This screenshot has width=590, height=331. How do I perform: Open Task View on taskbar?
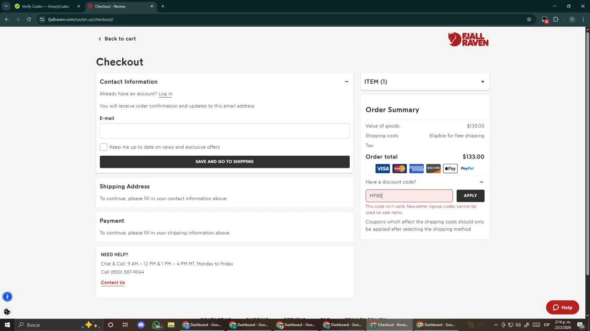(125, 325)
